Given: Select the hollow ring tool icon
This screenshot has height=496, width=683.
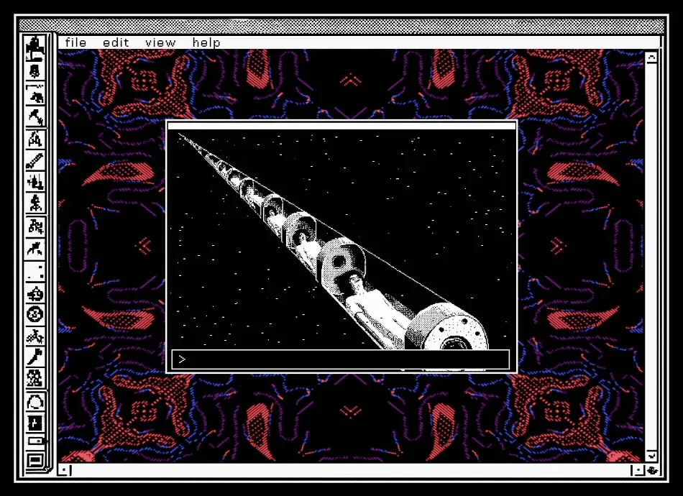Looking at the screenshot, I should pos(35,402).
